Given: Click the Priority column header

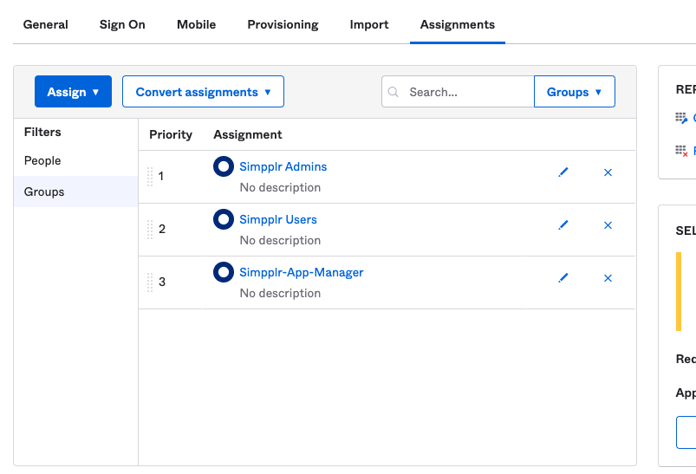Looking at the screenshot, I should [171, 134].
